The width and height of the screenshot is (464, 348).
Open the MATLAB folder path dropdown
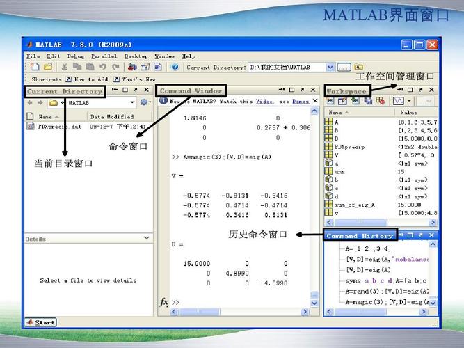click(132, 103)
